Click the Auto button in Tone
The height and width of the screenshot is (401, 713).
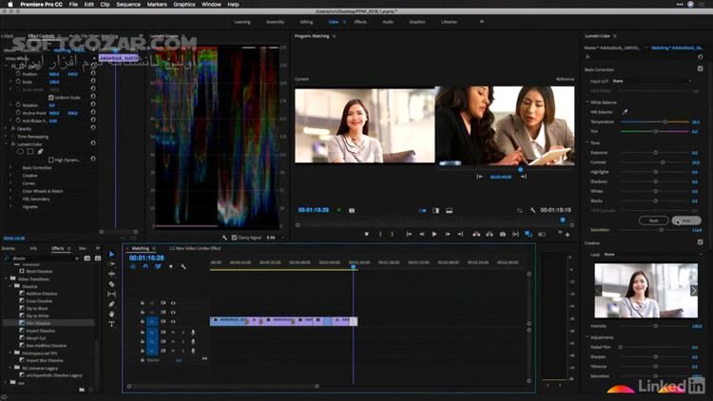click(686, 220)
